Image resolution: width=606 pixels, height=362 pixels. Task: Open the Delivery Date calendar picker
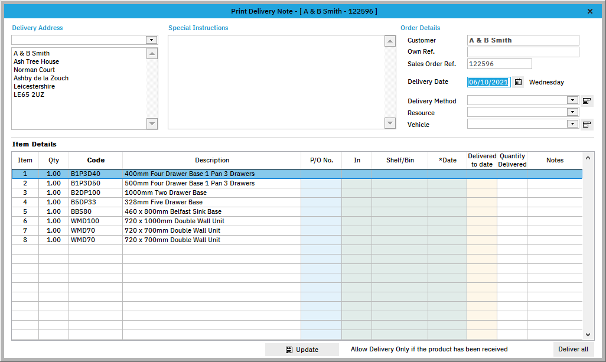click(x=518, y=81)
